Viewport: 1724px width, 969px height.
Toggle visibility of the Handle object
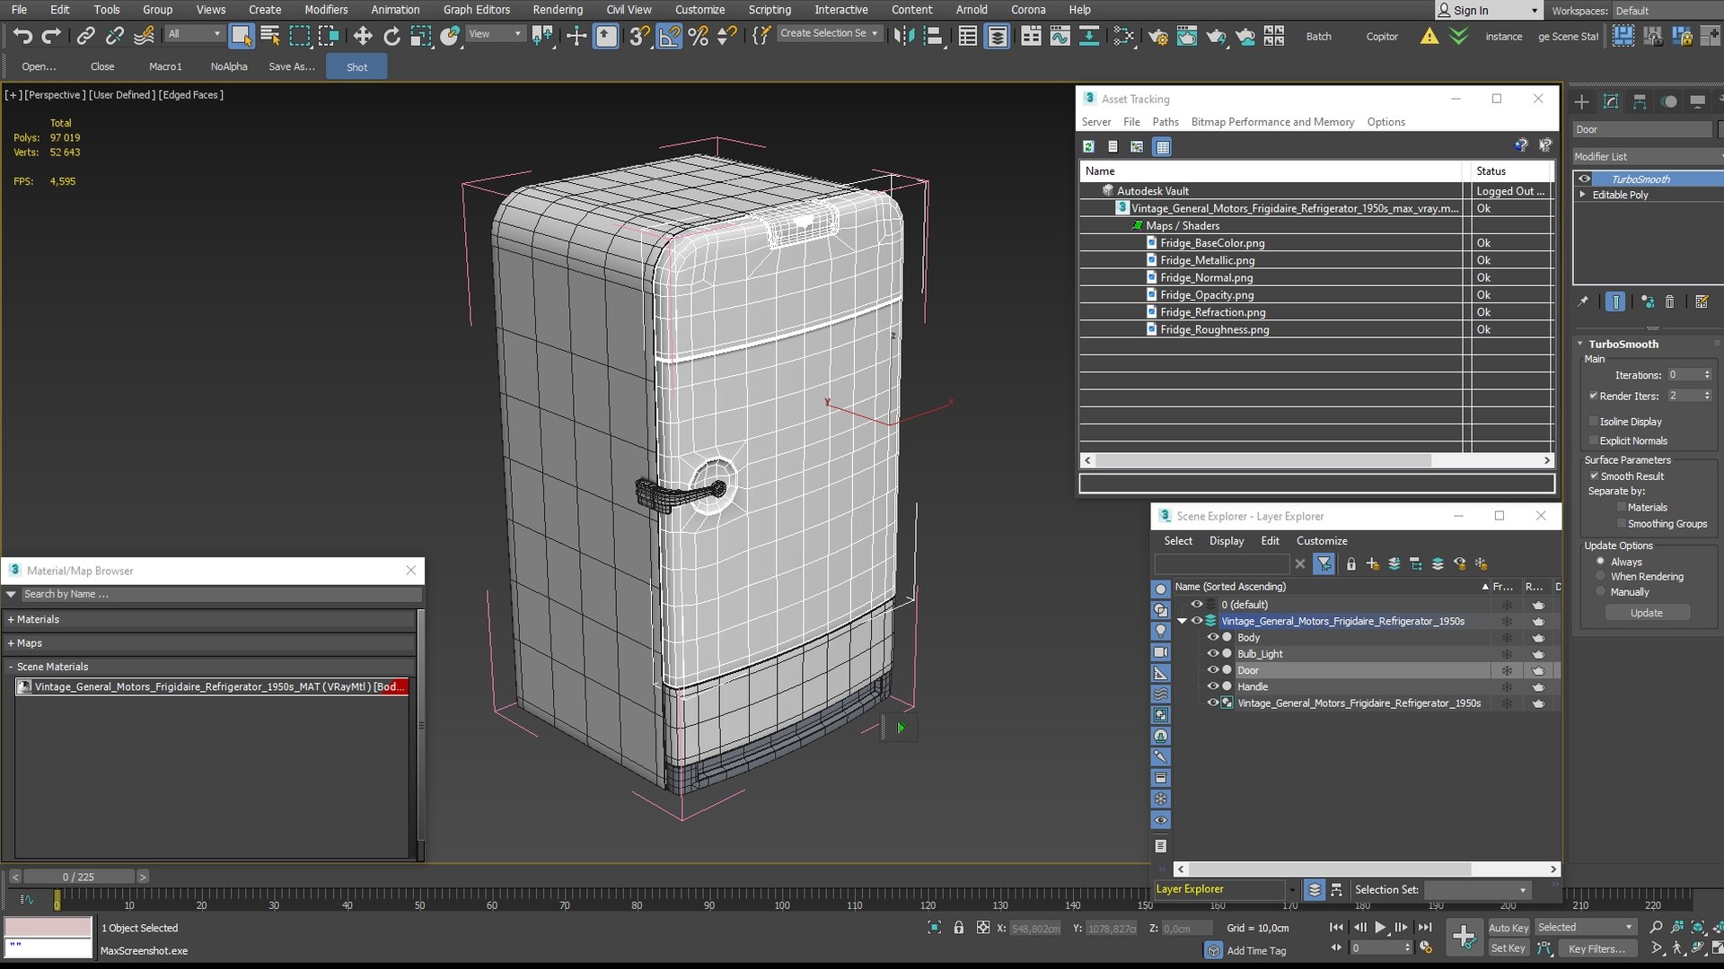pyautogui.click(x=1212, y=686)
